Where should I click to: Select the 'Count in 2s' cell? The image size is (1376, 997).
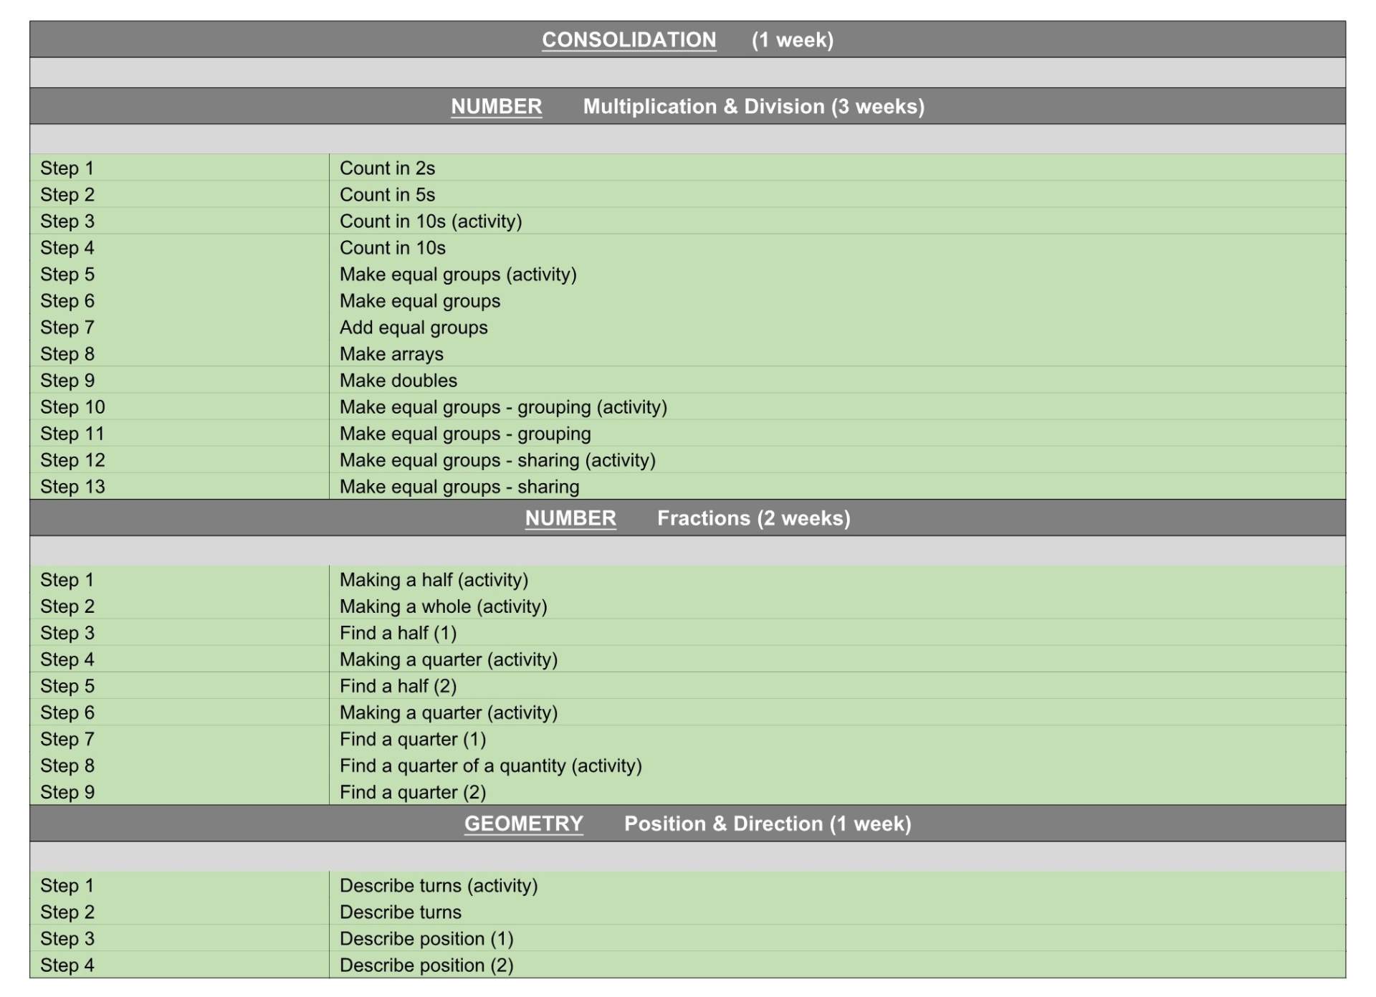pyautogui.click(x=387, y=168)
